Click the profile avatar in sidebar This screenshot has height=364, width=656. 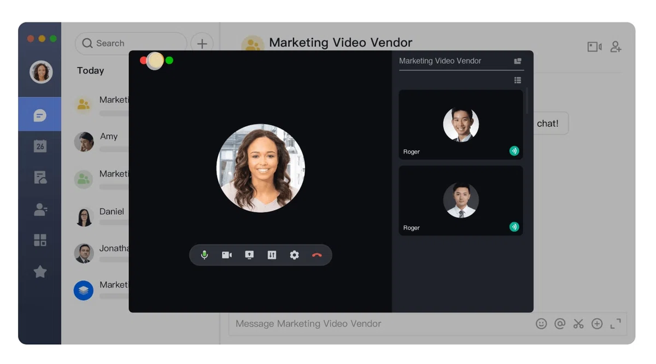pos(41,72)
